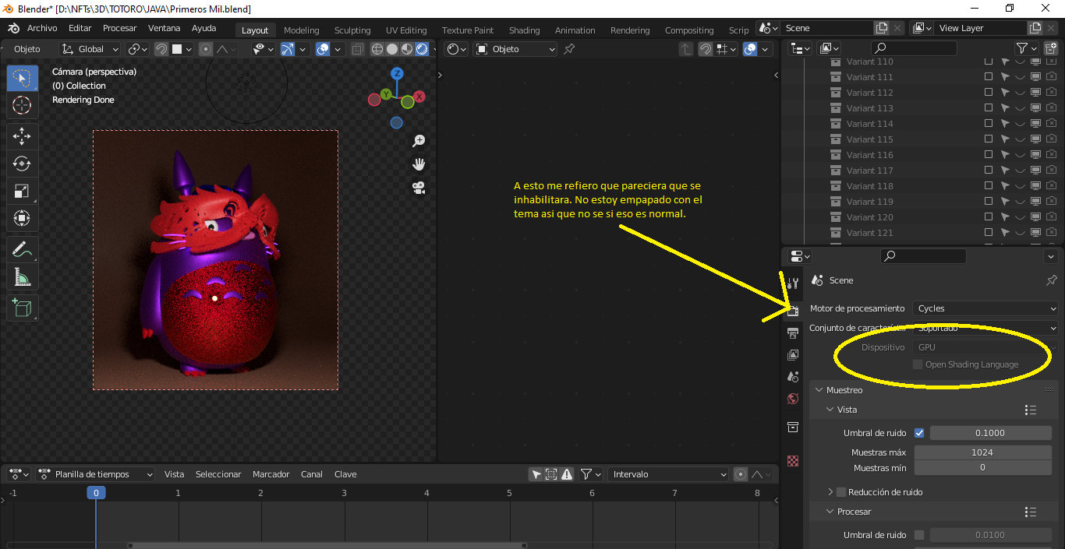Expand the Reducción de ruido subpanel

tap(830, 492)
